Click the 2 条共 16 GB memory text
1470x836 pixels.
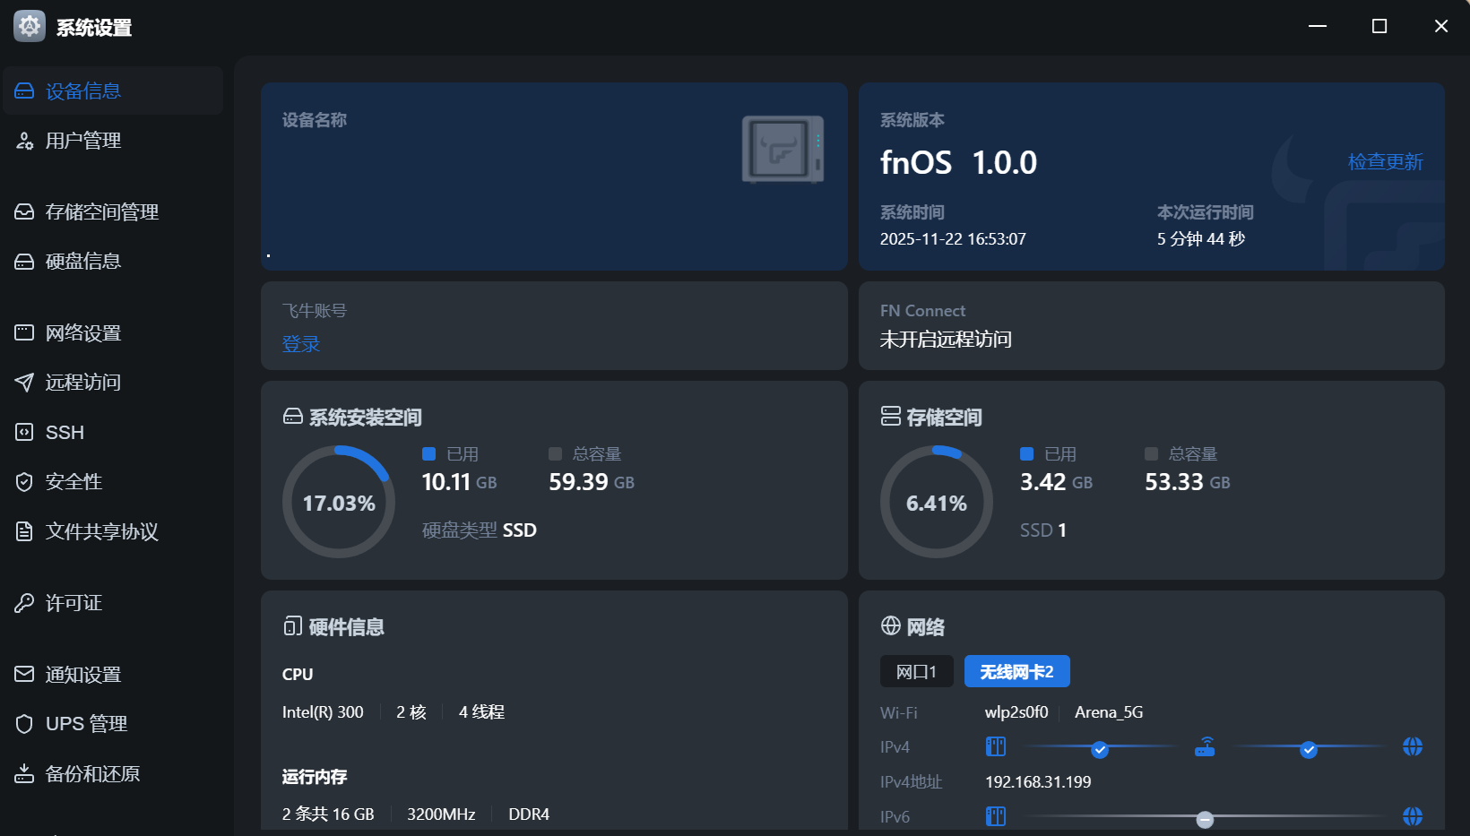[x=328, y=814]
